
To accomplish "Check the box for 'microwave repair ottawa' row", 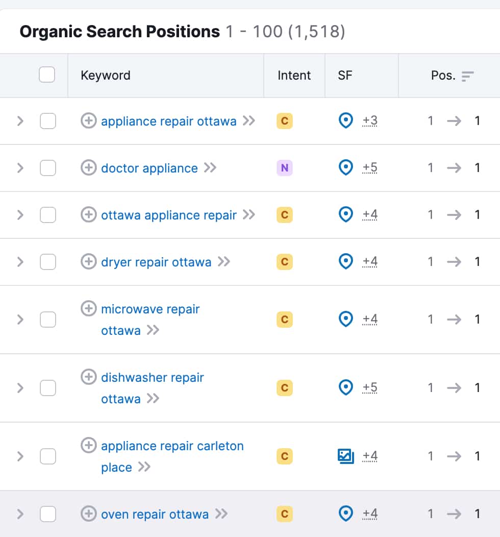I will point(48,319).
